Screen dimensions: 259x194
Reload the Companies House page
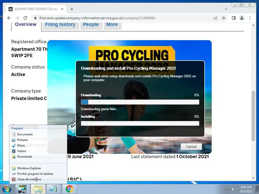pos(25,18)
